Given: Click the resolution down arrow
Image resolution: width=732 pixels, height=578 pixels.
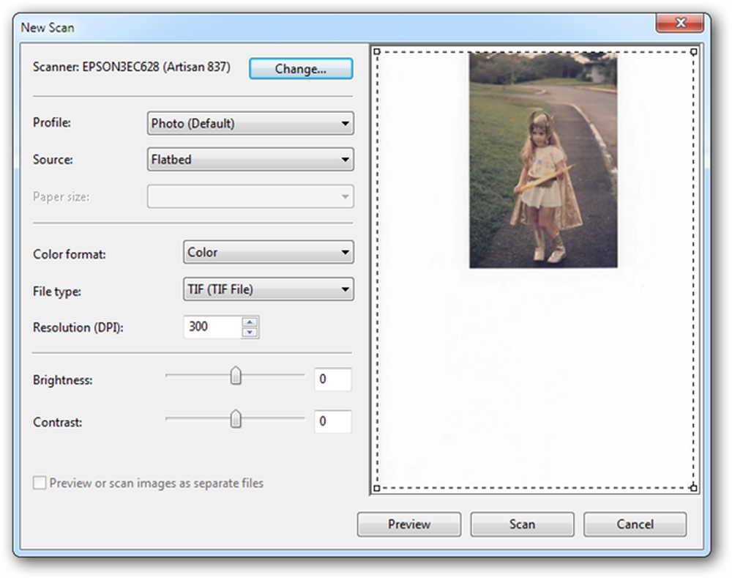Looking at the screenshot, I should point(250,332).
